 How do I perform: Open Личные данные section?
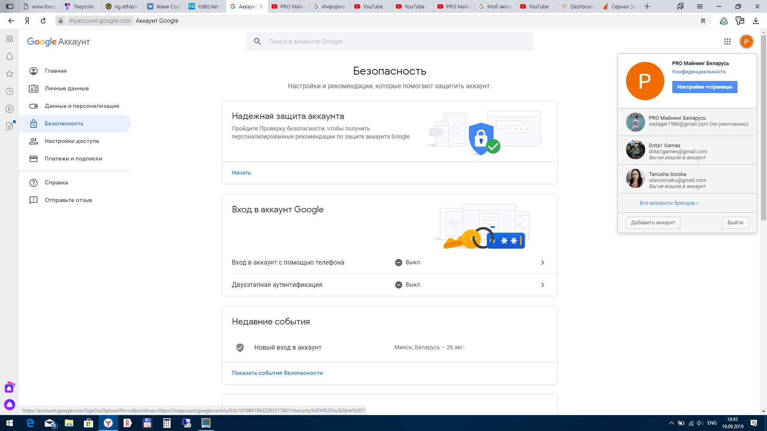pos(75,88)
